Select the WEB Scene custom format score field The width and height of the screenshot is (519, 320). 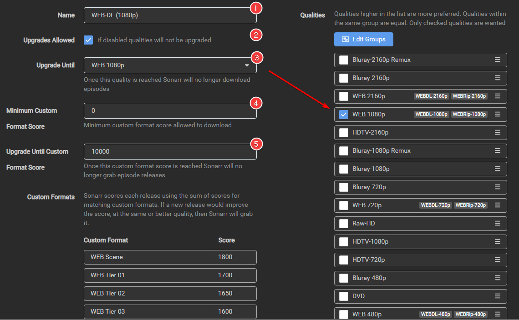pyautogui.click(x=225, y=257)
